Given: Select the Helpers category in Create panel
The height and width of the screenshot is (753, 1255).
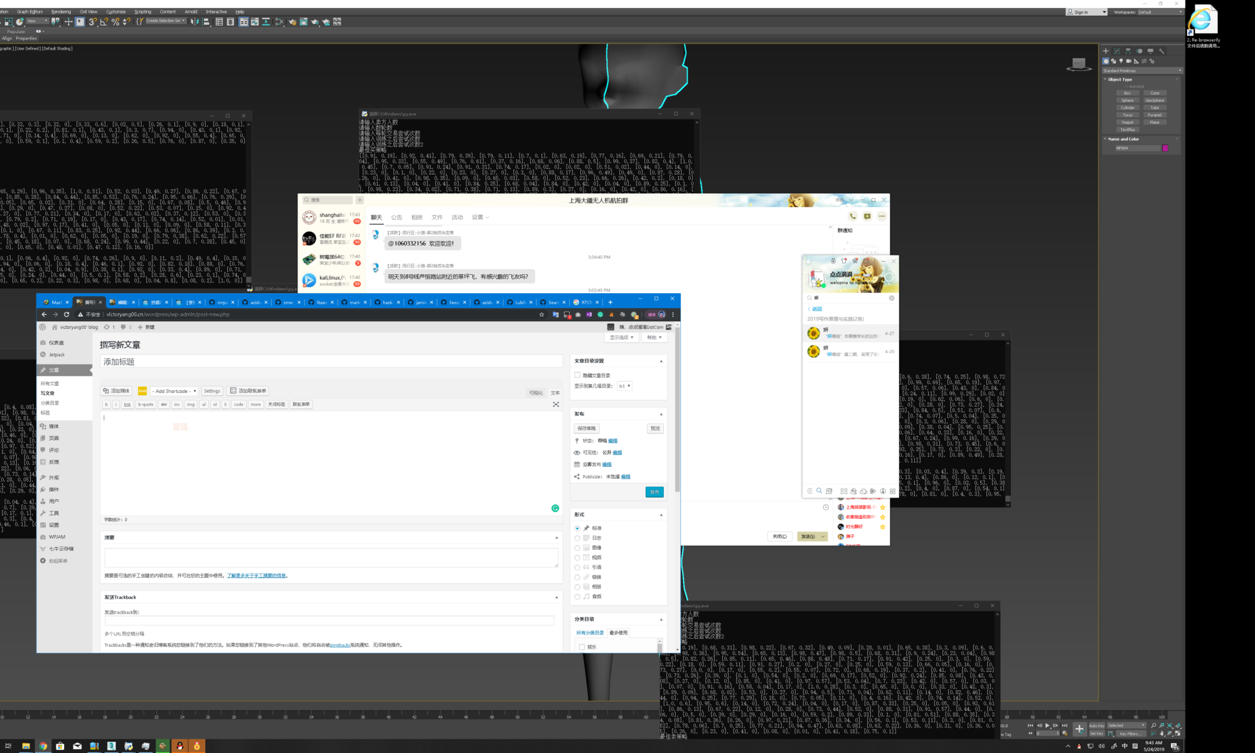Looking at the screenshot, I should coord(1136,61).
